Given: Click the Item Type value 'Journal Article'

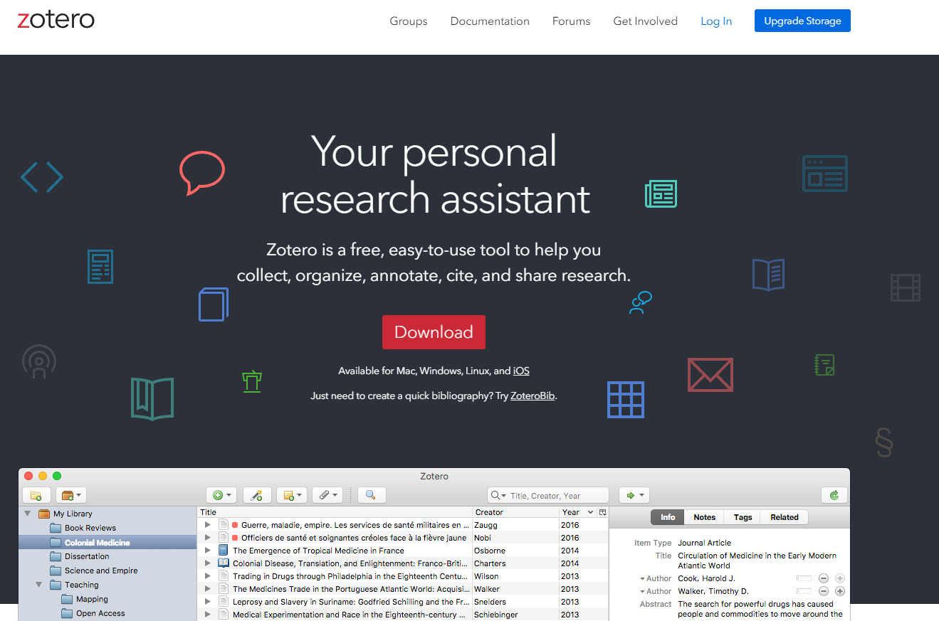Looking at the screenshot, I should [x=704, y=543].
